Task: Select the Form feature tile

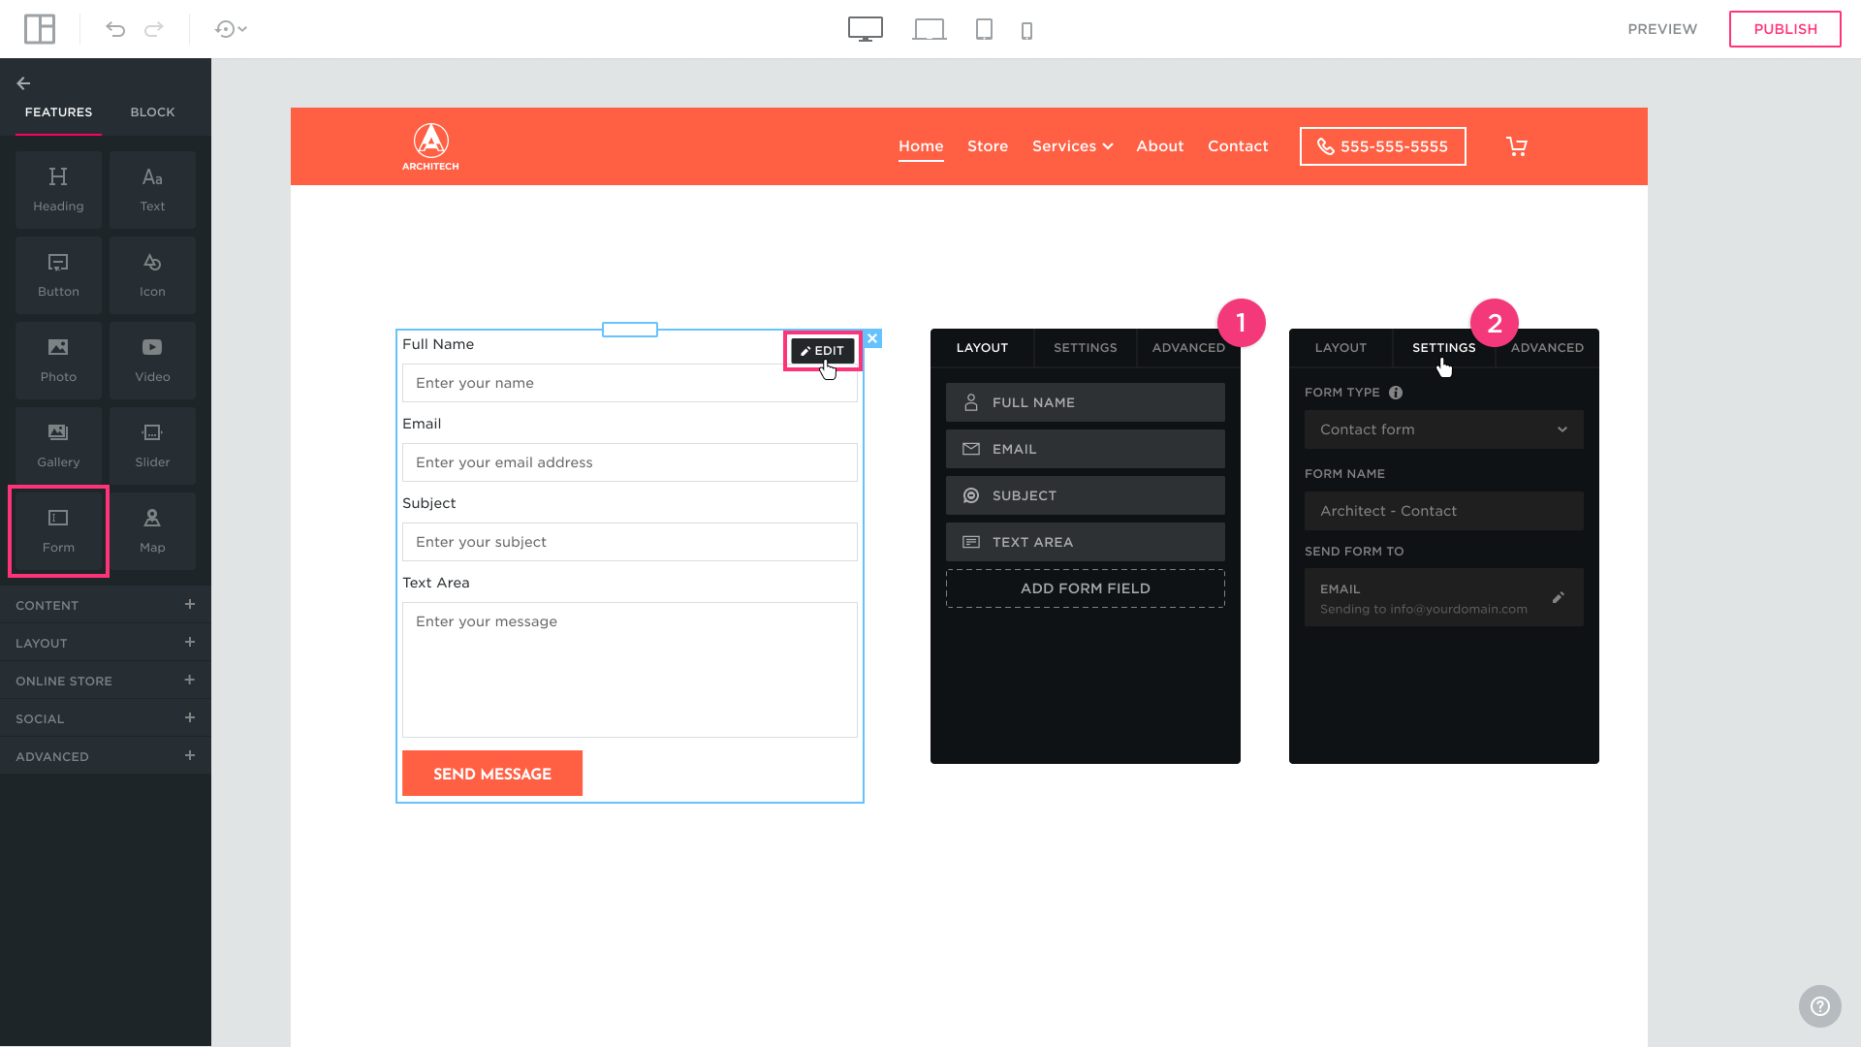Action: pyautogui.click(x=58, y=530)
